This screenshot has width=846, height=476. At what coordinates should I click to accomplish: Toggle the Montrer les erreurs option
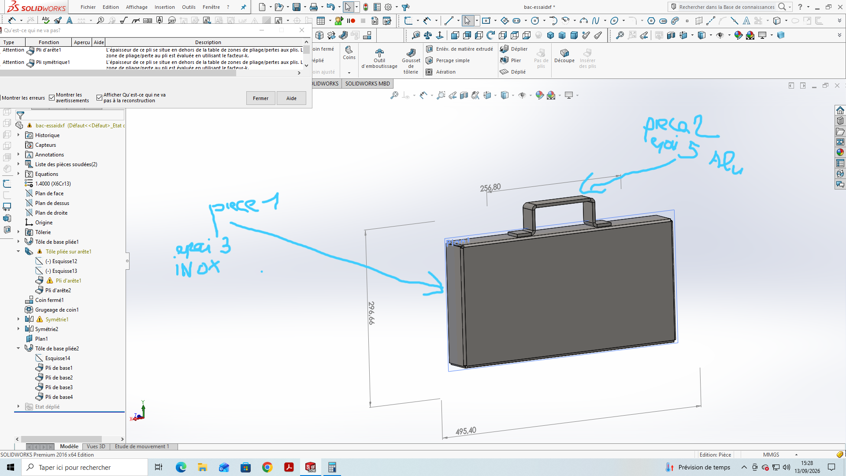pos(23,98)
